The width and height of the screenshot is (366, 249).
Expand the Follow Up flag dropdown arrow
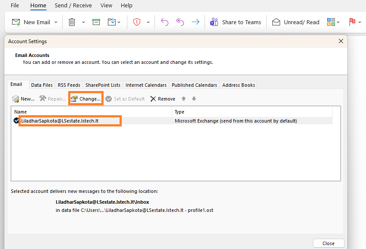coord(360,22)
